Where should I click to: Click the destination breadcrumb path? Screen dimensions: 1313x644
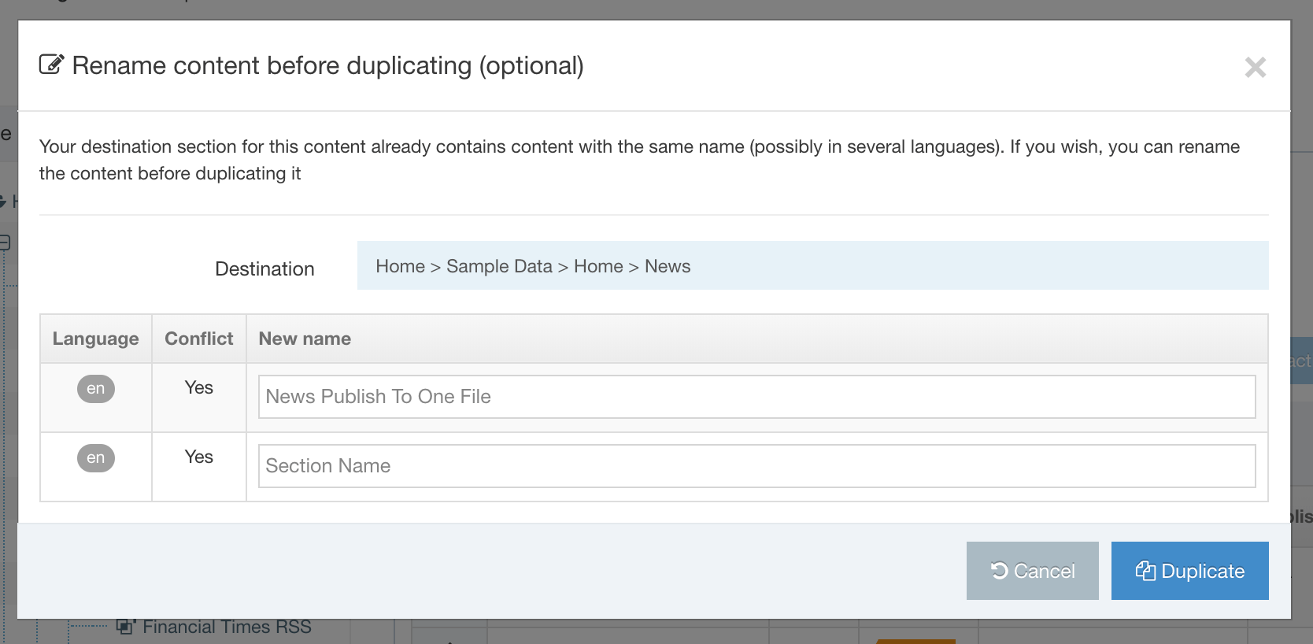533,267
